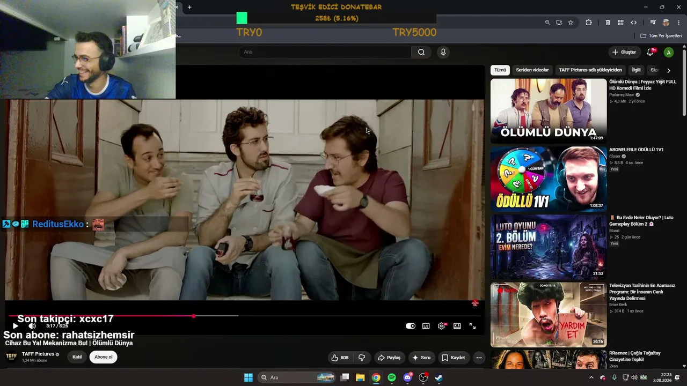
Task: Click the Patlamış Mısır channel name
Action: [621, 95]
